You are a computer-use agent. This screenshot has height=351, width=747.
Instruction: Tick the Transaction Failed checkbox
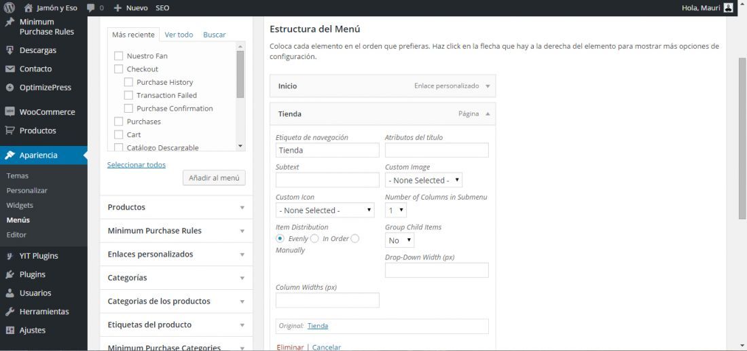[x=128, y=95]
